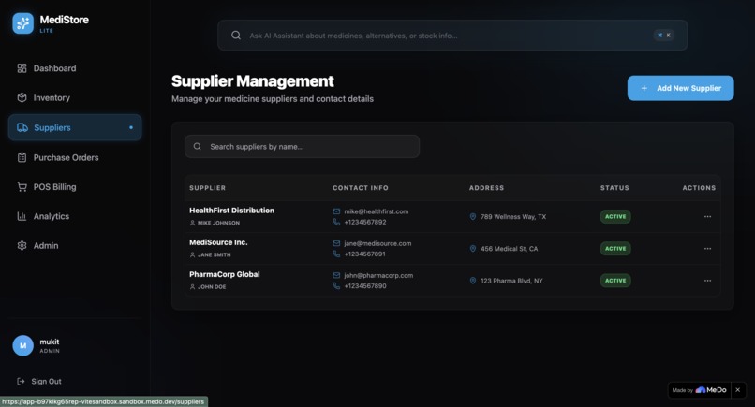Click the ACTIVE badge for MediSource Inc.
This screenshot has height=407, width=755.
615,248
